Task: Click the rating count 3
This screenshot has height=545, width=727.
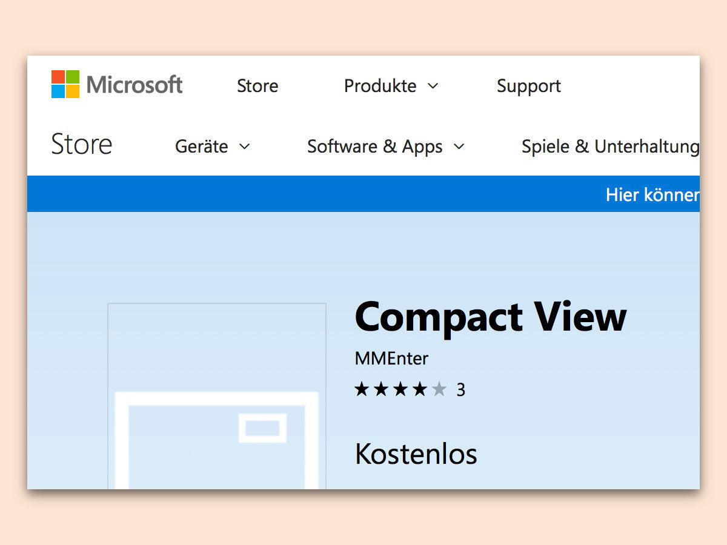Action: click(x=460, y=390)
